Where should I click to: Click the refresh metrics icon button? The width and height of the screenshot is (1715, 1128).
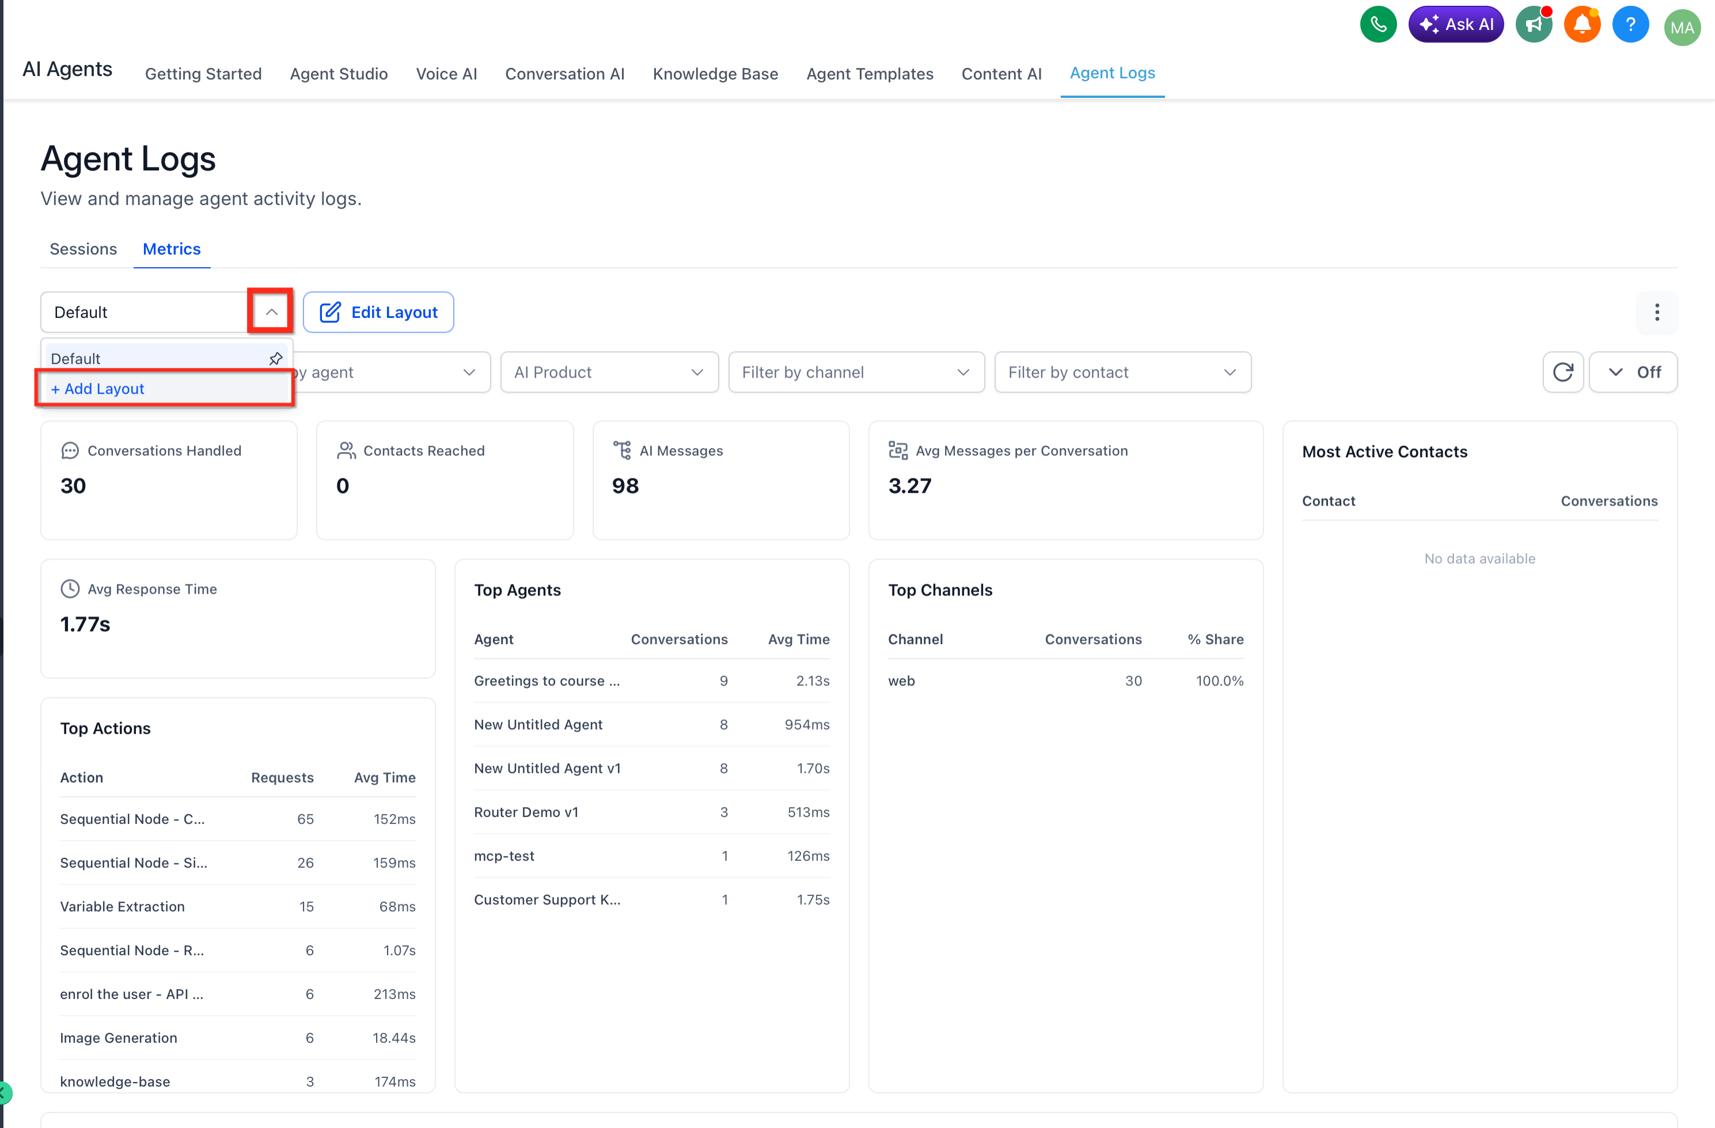(x=1562, y=373)
